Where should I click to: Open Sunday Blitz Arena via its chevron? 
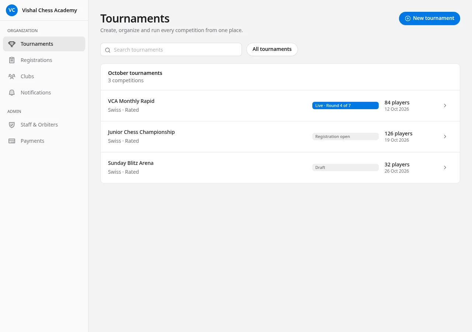tap(445, 167)
